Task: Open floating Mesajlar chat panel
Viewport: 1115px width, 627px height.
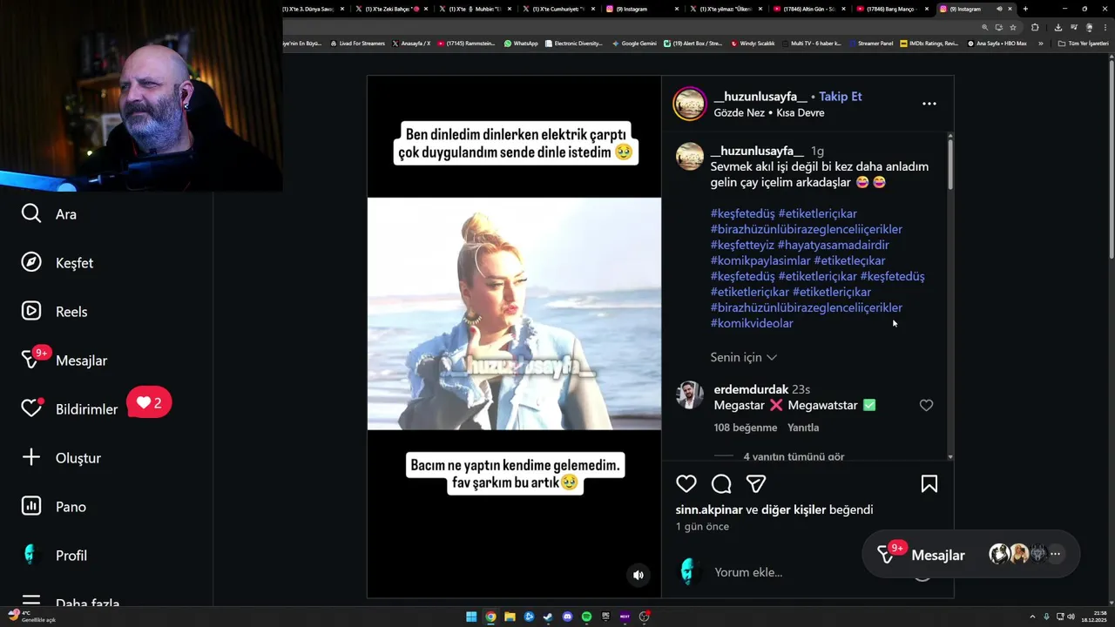Action: tap(937, 555)
